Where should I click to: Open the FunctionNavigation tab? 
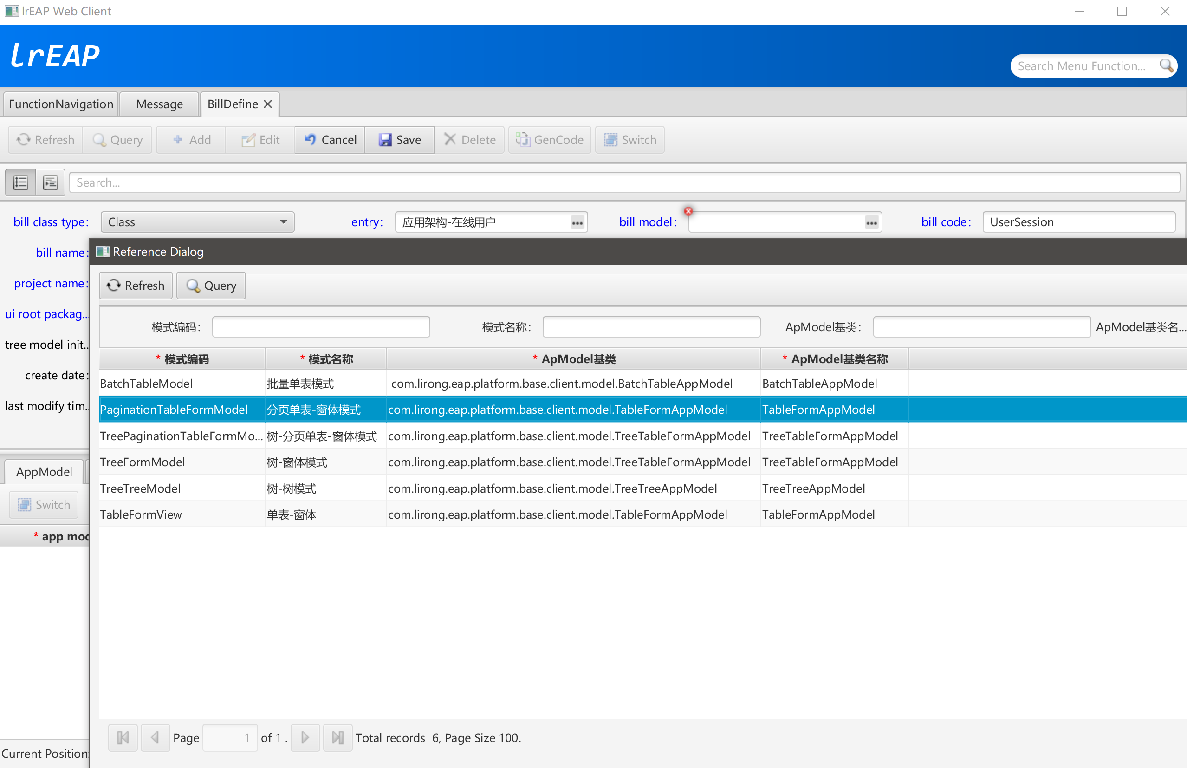pyautogui.click(x=61, y=104)
